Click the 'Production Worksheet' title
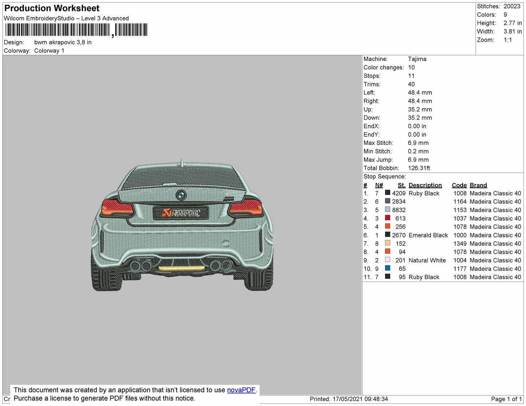526x406 pixels. (x=52, y=8)
